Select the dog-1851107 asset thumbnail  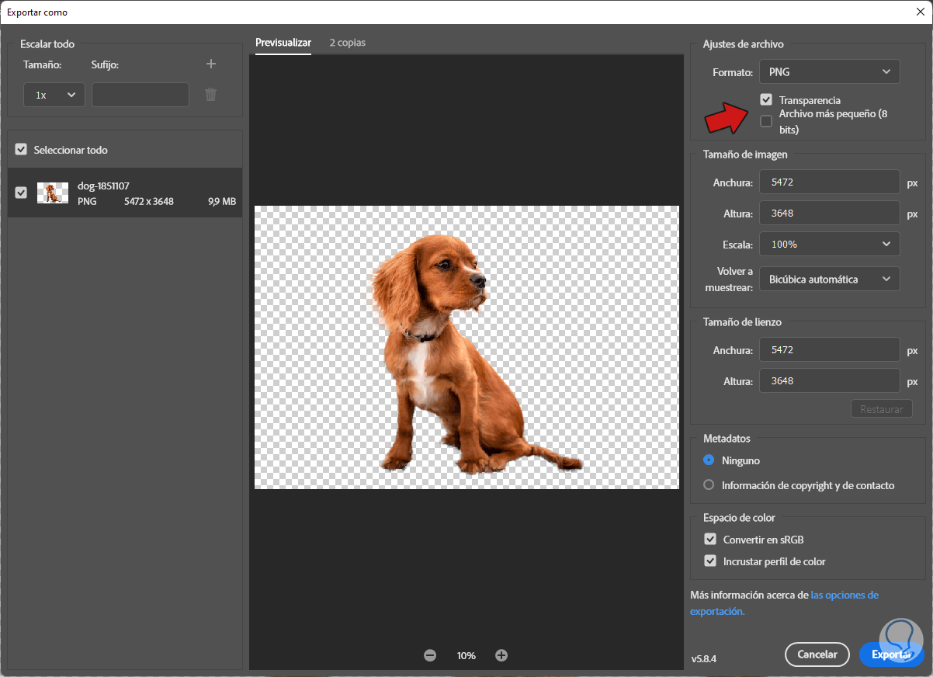pos(53,193)
